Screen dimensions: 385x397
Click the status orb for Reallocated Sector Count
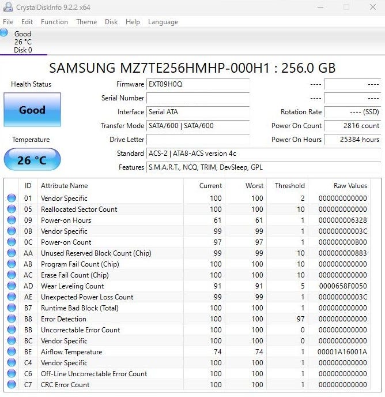[12, 209]
